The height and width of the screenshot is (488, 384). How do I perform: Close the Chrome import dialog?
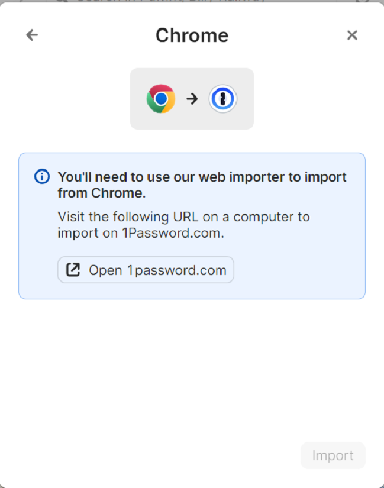coord(352,35)
